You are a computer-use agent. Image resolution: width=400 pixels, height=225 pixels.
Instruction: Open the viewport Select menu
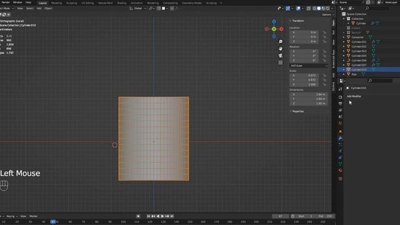29,8
